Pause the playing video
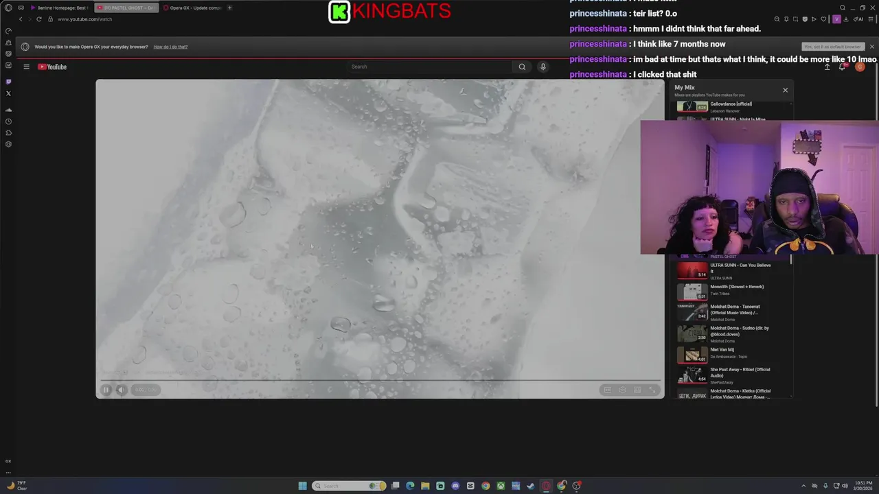 [x=106, y=390]
